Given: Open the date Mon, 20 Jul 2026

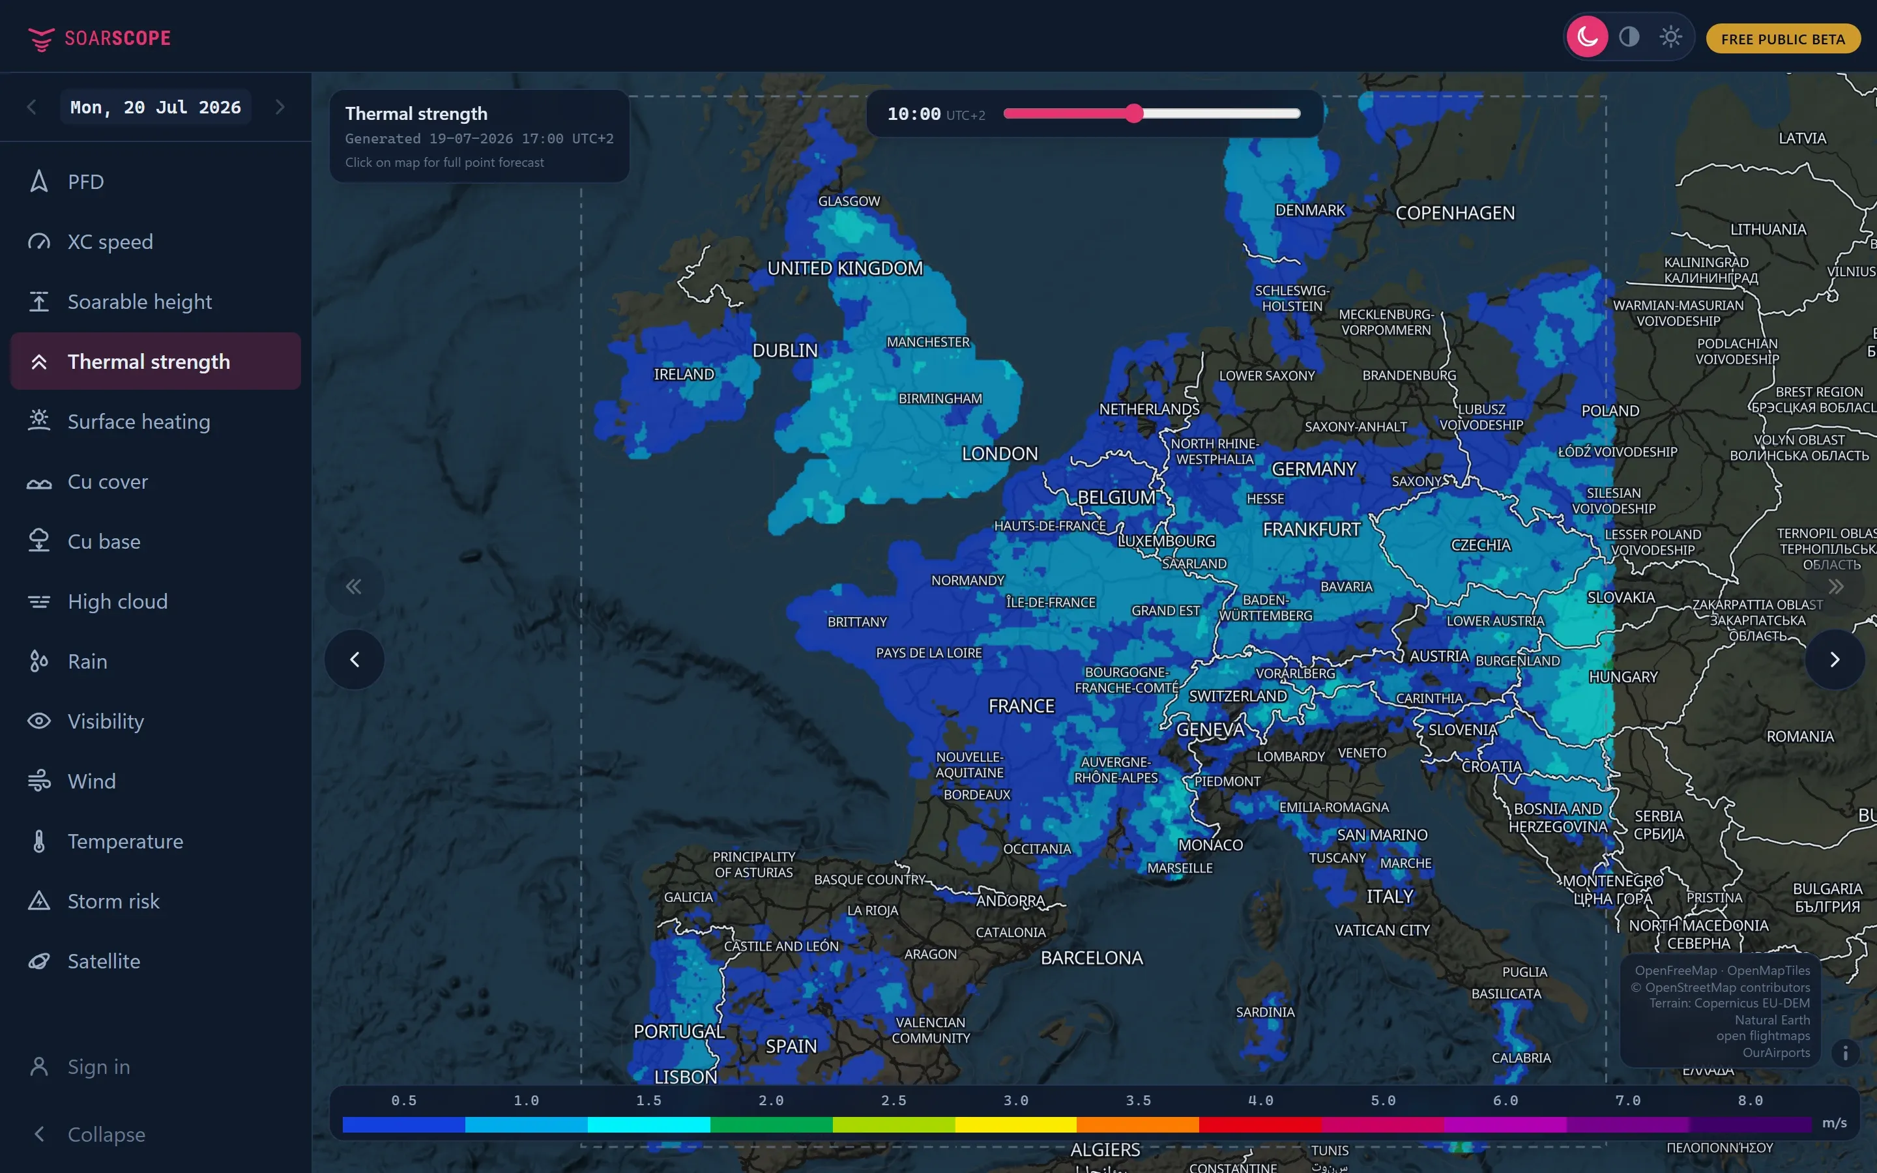Looking at the screenshot, I should (x=156, y=107).
